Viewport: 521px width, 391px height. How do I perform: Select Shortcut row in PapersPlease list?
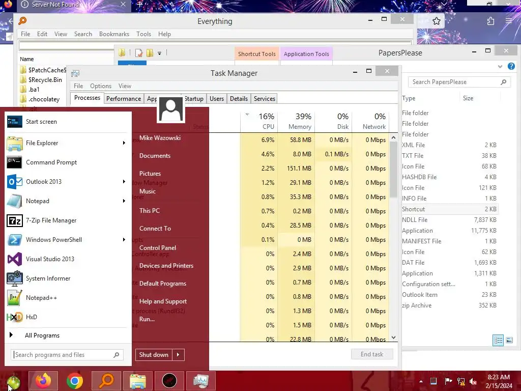[x=449, y=209]
